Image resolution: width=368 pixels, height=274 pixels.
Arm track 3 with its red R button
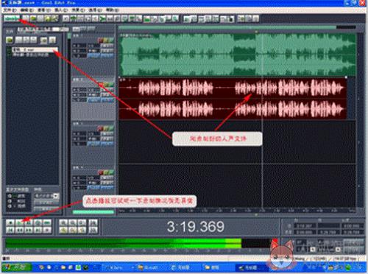pos(100,128)
